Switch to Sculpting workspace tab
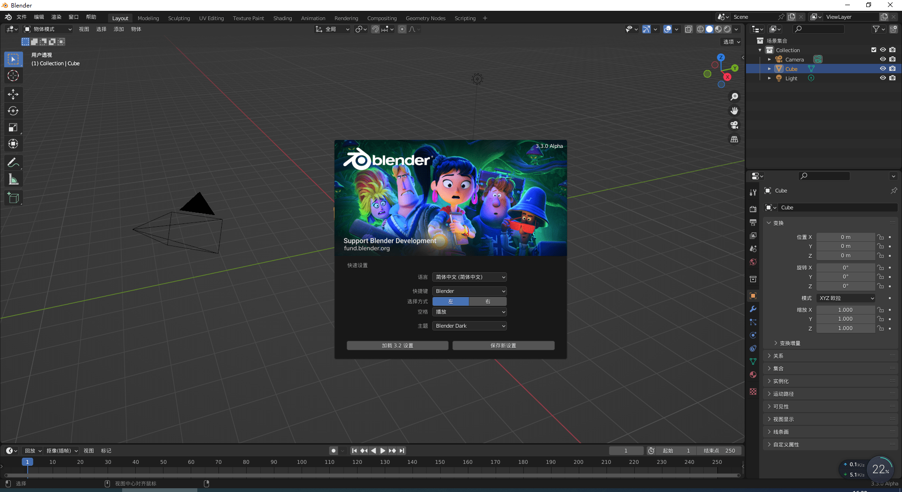 point(179,18)
